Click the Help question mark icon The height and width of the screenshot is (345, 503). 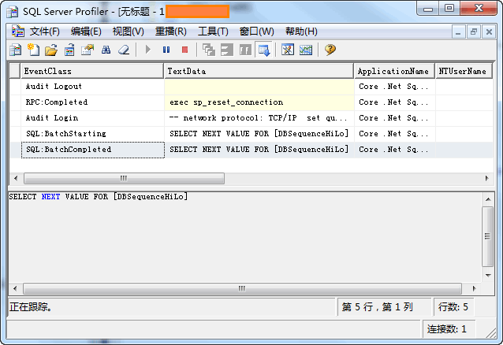(330, 50)
